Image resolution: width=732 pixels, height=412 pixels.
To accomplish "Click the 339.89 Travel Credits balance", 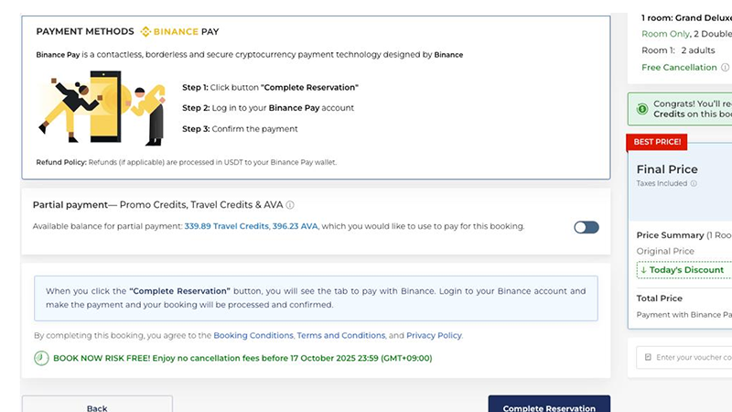I will [x=226, y=226].
